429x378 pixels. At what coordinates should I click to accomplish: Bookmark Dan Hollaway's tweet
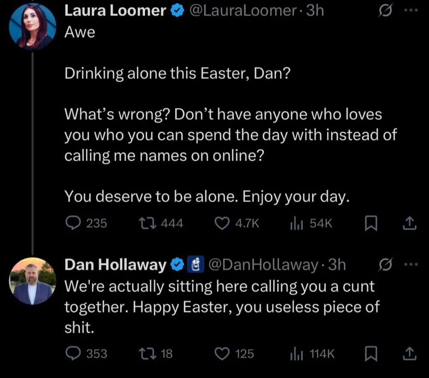point(371,354)
